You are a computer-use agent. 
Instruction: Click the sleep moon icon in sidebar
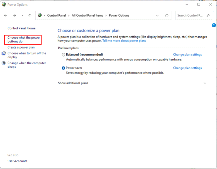click(x=4, y=63)
